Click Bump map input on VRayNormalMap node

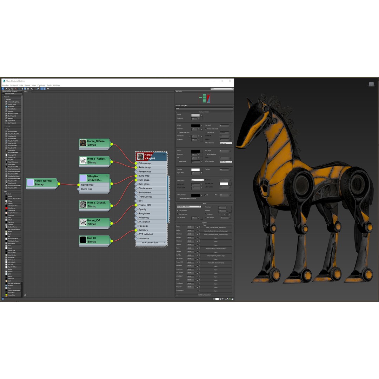[x=79, y=189]
